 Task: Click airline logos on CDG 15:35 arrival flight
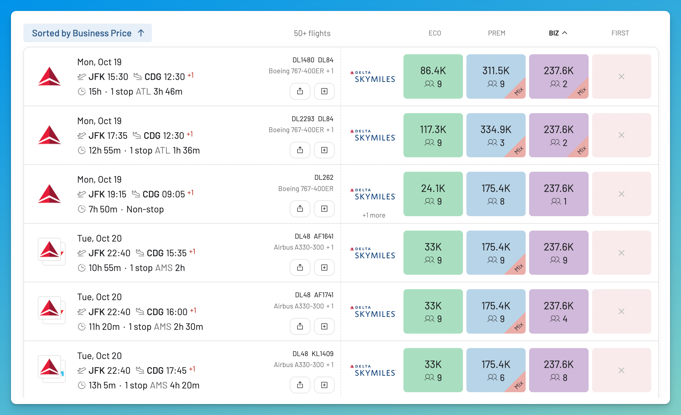pyautogui.click(x=51, y=252)
